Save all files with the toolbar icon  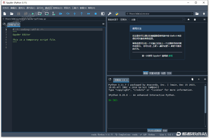pos(25,14)
